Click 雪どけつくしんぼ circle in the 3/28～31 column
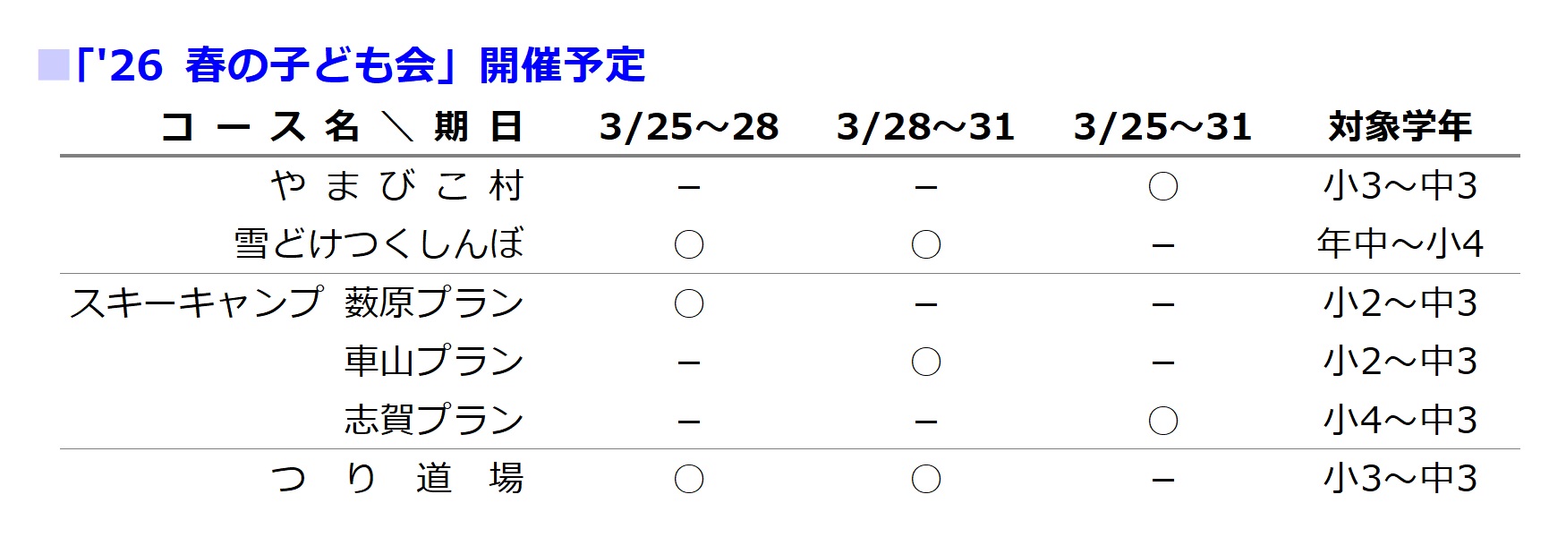Image resolution: width=1566 pixels, height=537 pixels. (x=926, y=244)
